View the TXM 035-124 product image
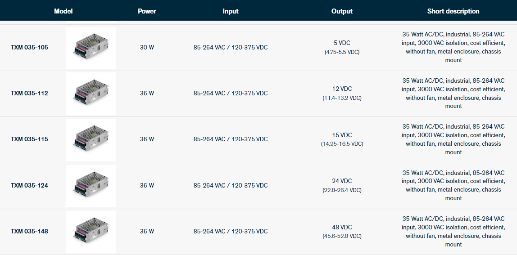The height and width of the screenshot is (255, 517). click(91, 186)
